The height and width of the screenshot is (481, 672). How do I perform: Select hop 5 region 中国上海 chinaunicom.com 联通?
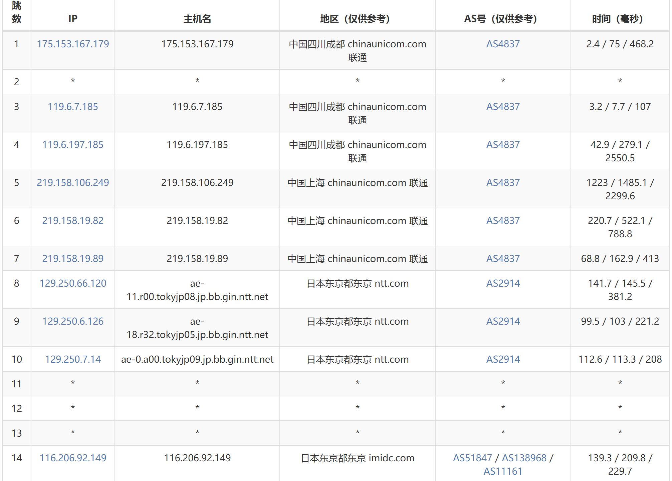(358, 183)
